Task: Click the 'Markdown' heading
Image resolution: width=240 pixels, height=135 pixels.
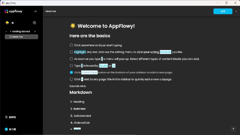Action: [x=81, y=92]
